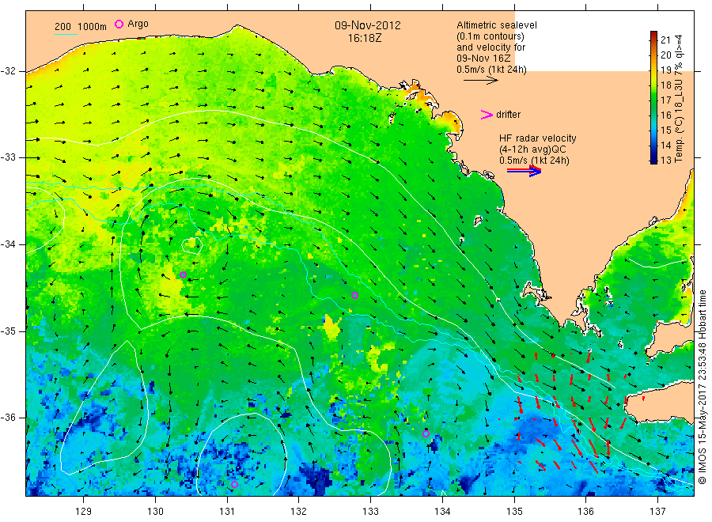The width and height of the screenshot is (712, 522).
Task: Click '0.5m/s (1kt 24h)' under HF radar legend
Action: 535,161
